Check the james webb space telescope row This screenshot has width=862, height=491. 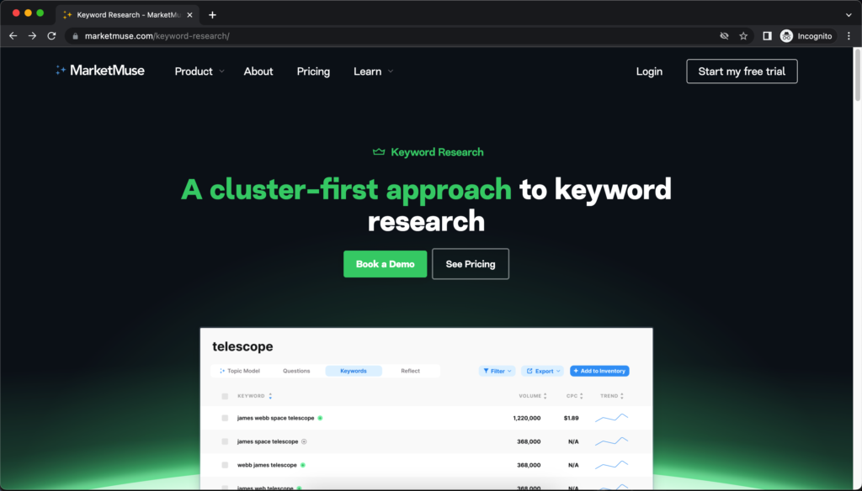(x=225, y=418)
